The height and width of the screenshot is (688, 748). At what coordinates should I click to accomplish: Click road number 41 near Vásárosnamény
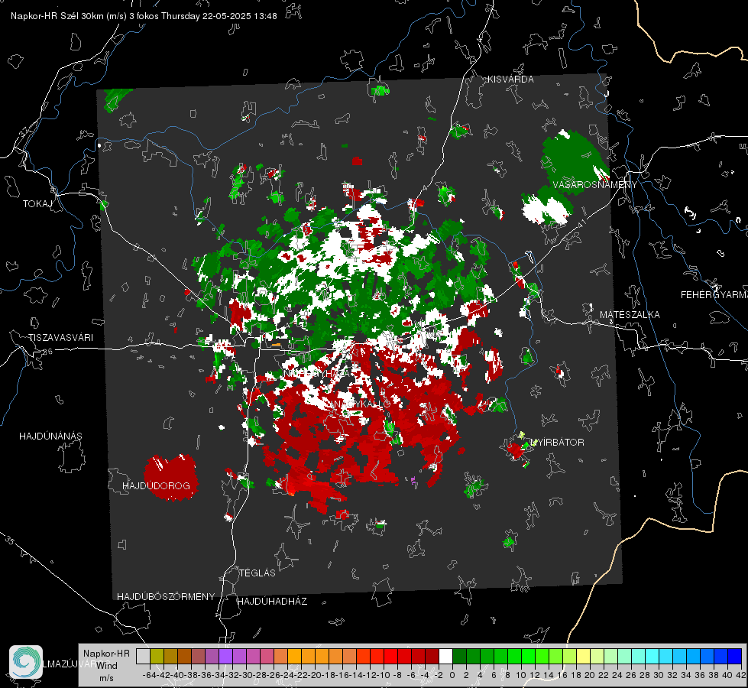[581, 223]
